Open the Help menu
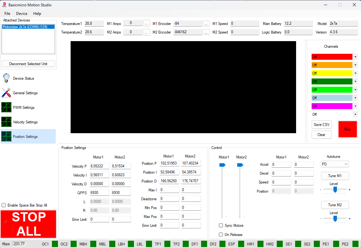Viewport: 361px width, 248px height. point(37,14)
